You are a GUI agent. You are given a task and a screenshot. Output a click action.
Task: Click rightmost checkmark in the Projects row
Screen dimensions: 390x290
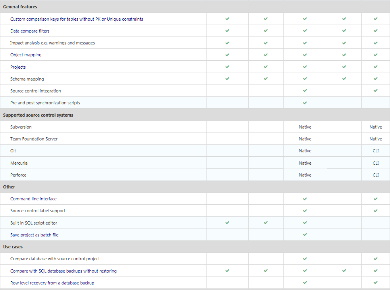(x=375, y=67)
